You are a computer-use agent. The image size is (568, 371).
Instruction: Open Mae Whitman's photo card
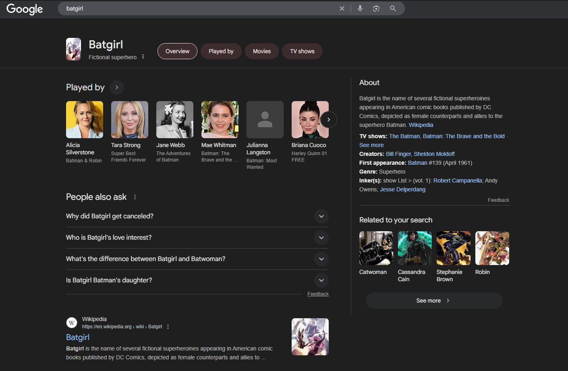tap(220, 120)
